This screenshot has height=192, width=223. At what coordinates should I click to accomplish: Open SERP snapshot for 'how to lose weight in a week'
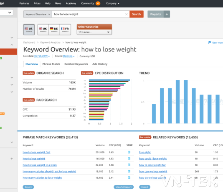129,165
